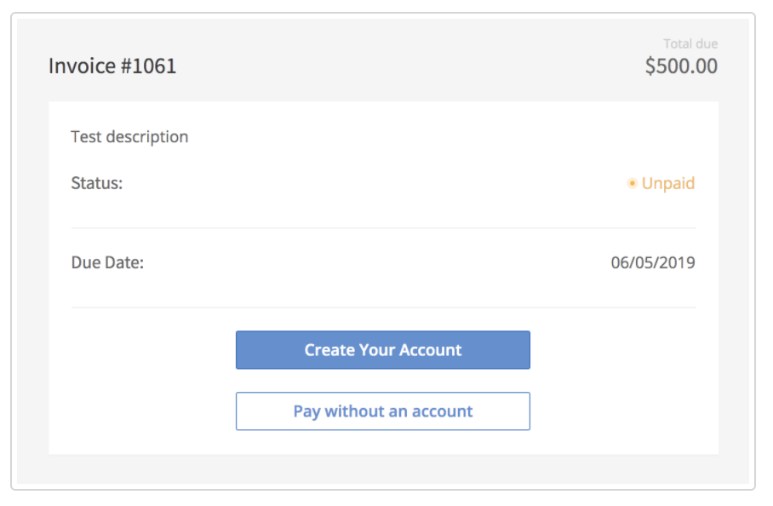Image resolution: width=773 pixels, height=506 pixels.
Task: Click the divider line under the Due Date row
Action: 383,308
